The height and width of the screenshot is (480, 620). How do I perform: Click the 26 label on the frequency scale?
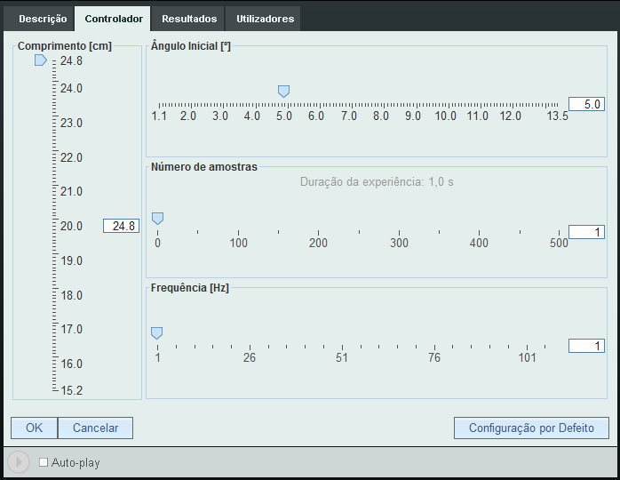click(250, 357)
